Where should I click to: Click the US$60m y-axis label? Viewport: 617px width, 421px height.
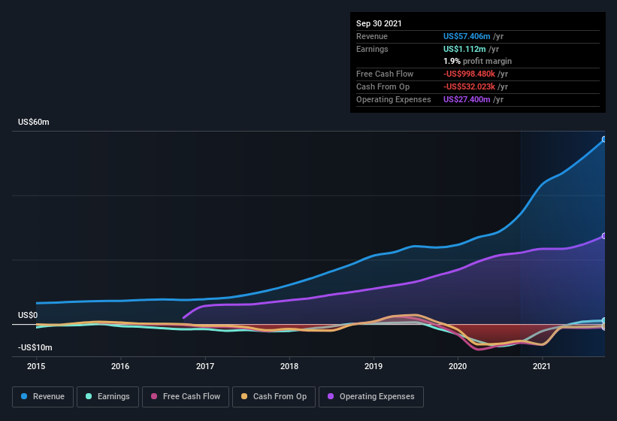point(34,122)
